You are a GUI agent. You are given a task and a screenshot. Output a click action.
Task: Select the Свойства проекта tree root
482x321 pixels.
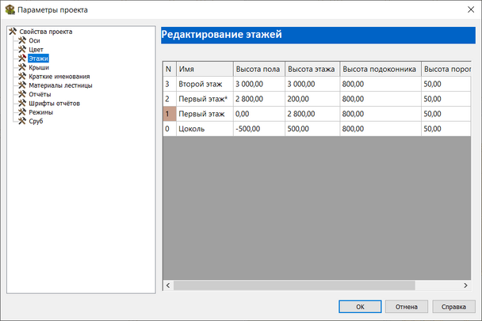(x=46, y=32)
